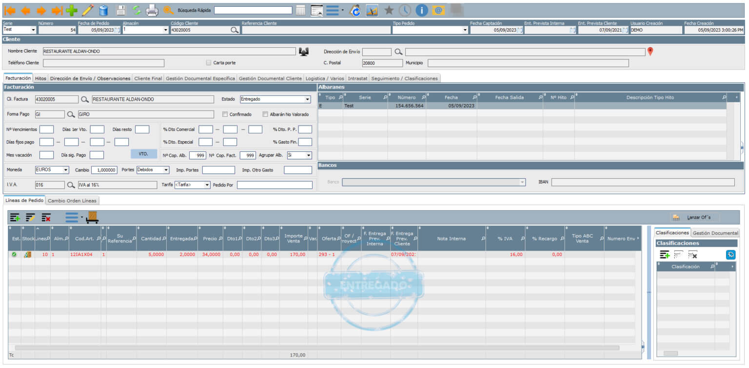Edit the selected order line icon

coord(30,217)
